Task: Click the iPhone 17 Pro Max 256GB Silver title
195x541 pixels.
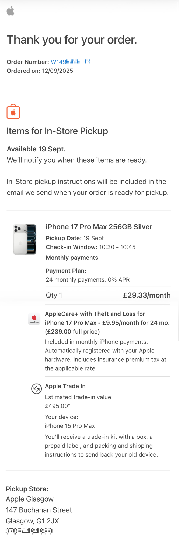Action: pyautogui.click(x=99, y=227)
